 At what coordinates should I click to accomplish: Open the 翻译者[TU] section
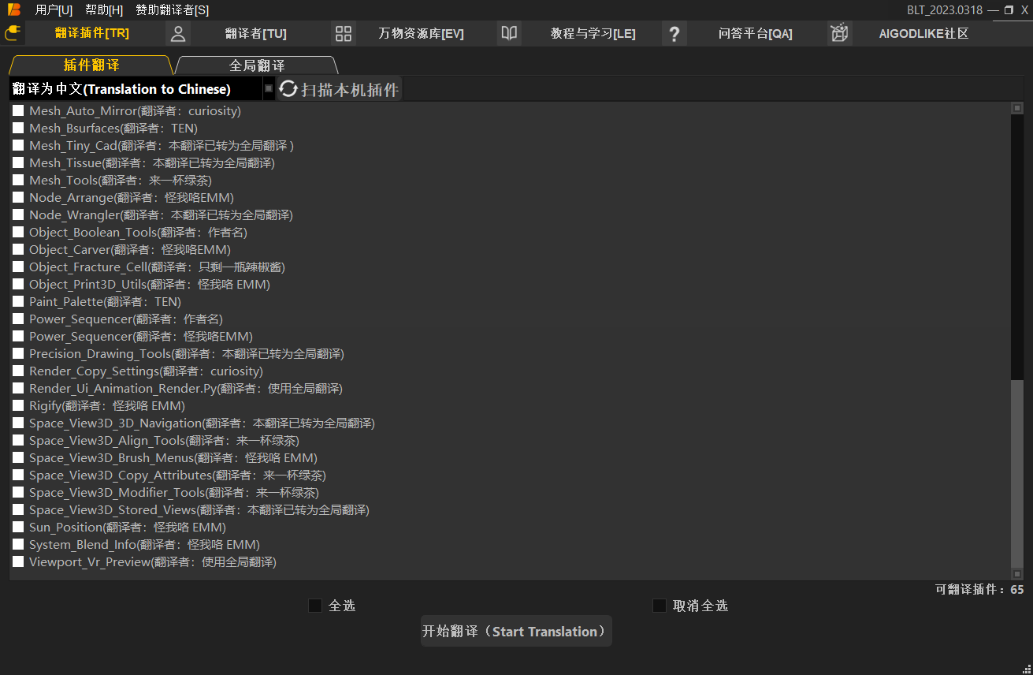(256, 33)
